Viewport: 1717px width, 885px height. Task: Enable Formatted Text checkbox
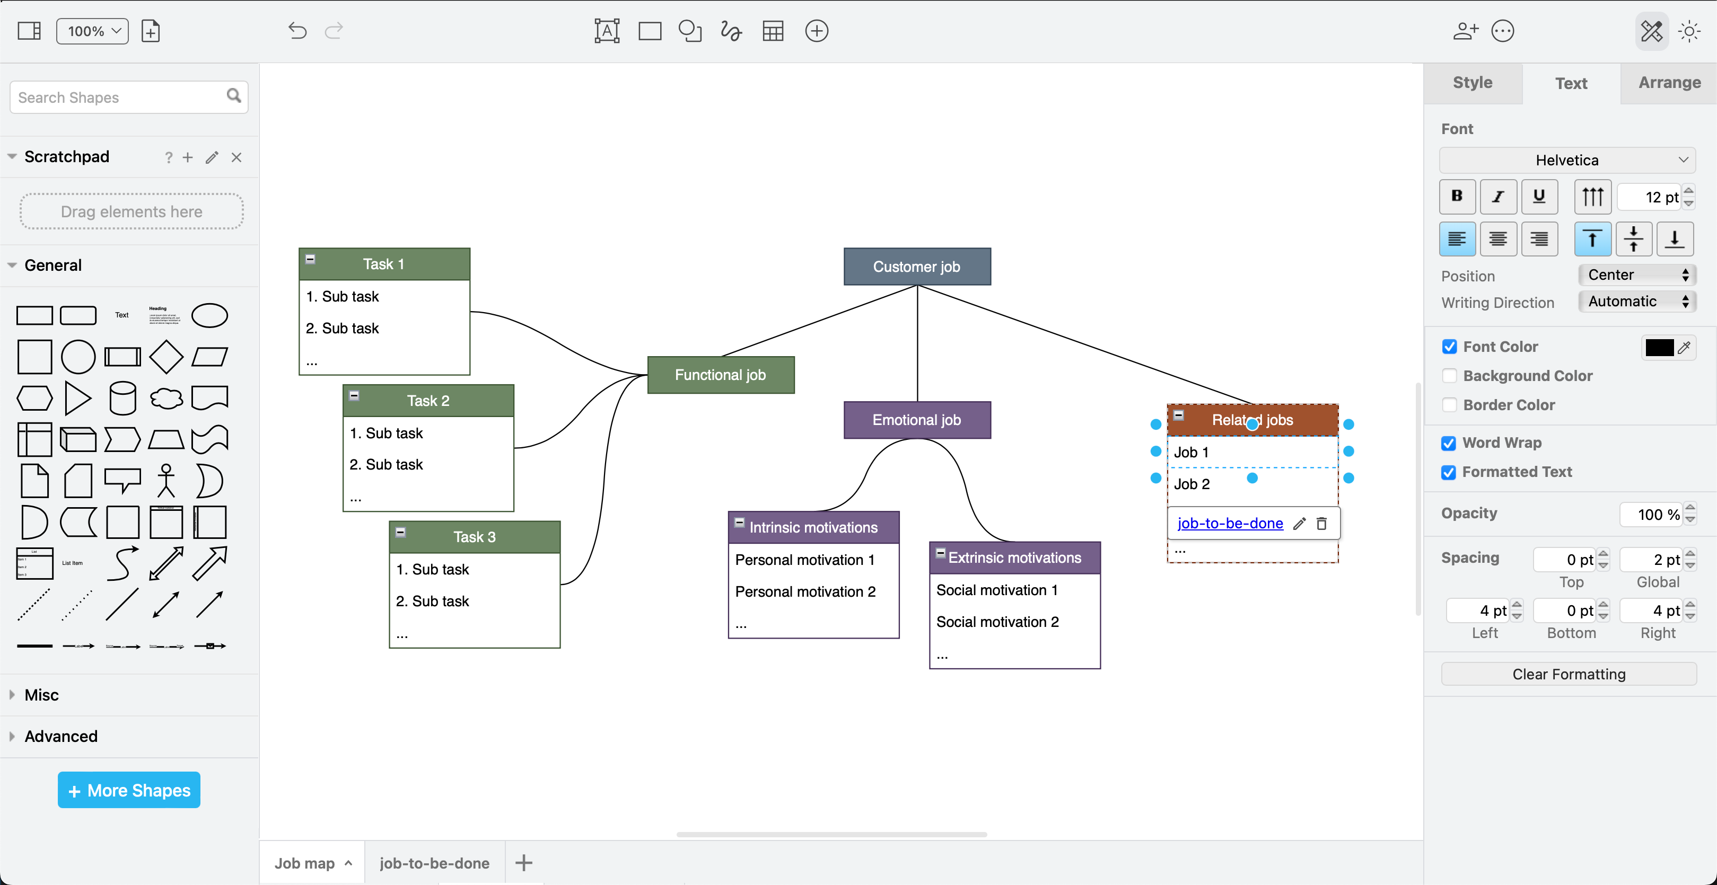[1448, 471]
